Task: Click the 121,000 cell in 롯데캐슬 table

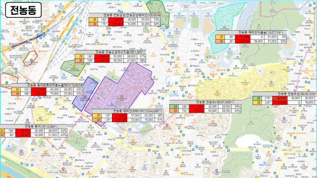Action: 39,89
